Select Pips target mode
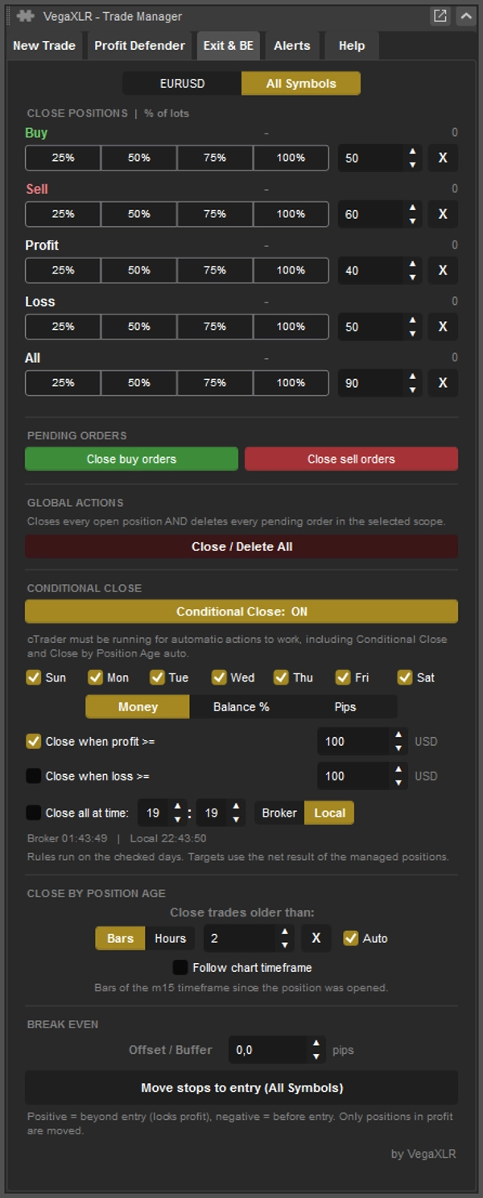 (345, 706)
